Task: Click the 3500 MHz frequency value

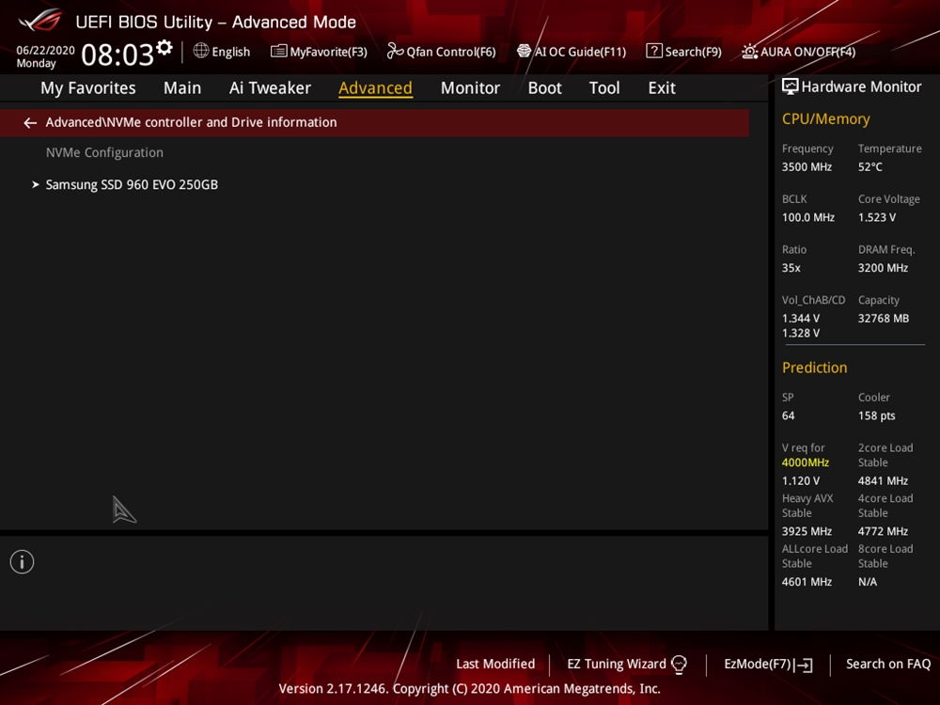Action: point(807,167)
